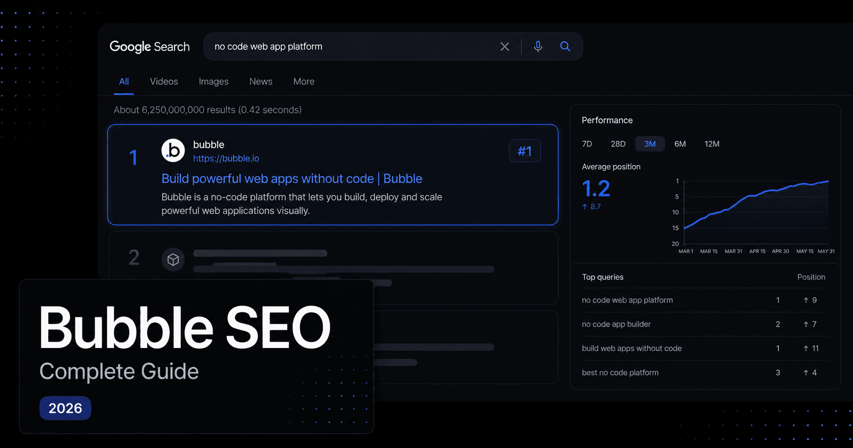The image size is (853, 448).
Task: Clear the search query with the X icon
Action: 505,47
